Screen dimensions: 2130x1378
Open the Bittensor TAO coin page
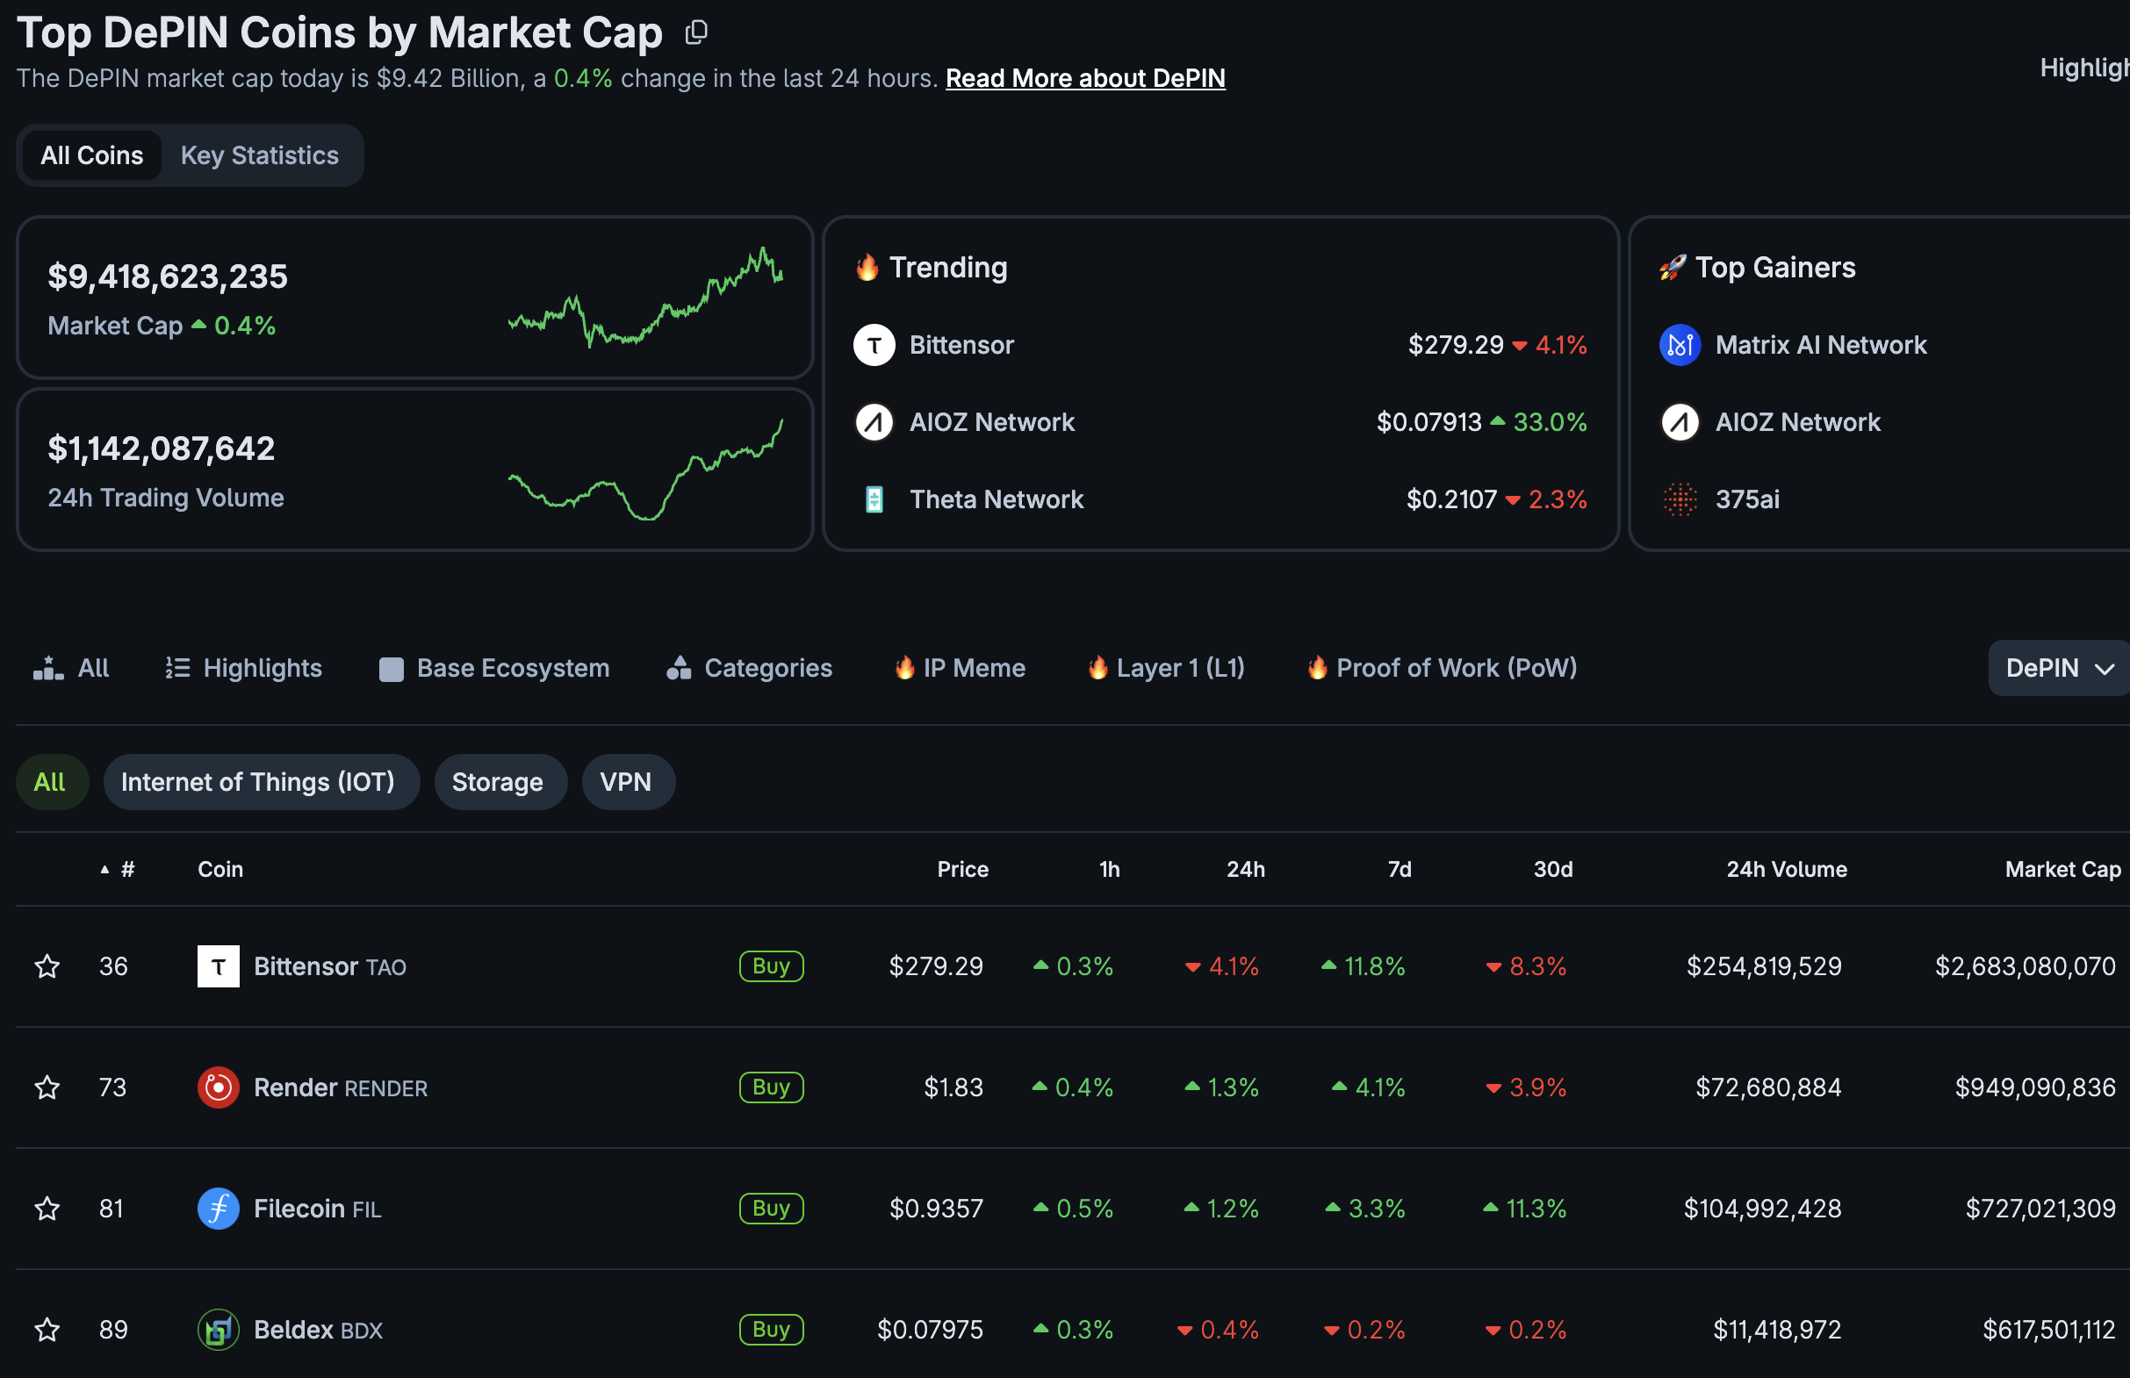tap(329, 965)
